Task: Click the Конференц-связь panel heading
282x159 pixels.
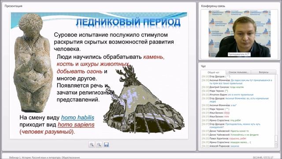Action: tap(213, 6)
